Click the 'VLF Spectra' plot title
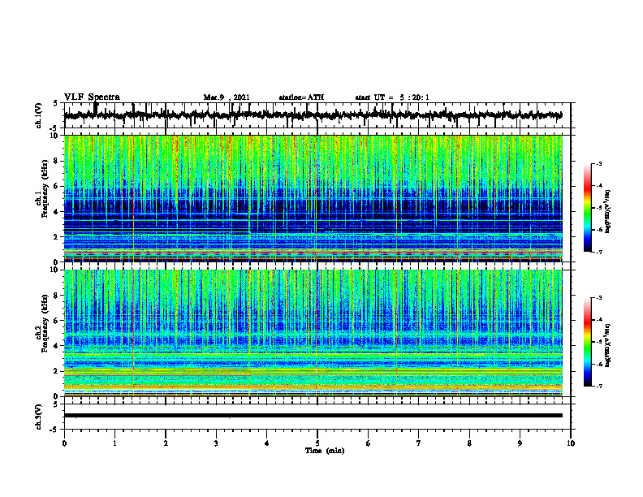Screen dimensions: 643x497 coord(92,97)
